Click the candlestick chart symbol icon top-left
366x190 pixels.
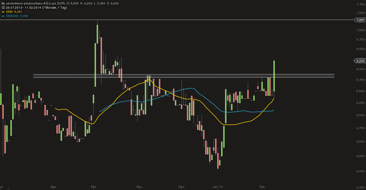[x=3, y=3]
